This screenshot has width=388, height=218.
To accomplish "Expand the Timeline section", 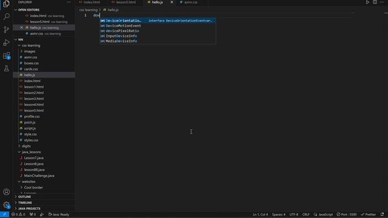I will (25, 203).
